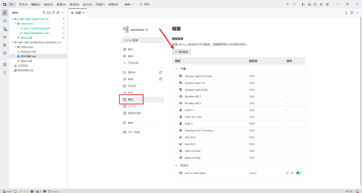
Task: Collapse all folders in the skills explorer
Action: (58, 13)
